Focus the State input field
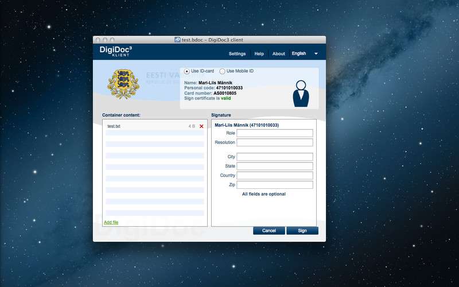Screen dimensions: 459x287 [275, 166]
